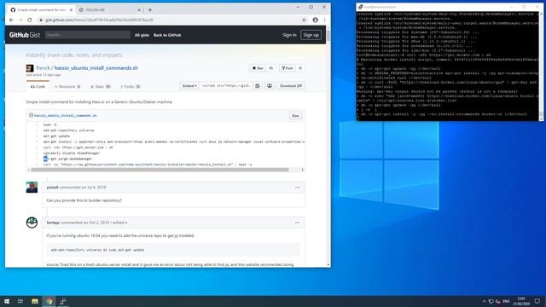Viewport: 546px width, 307px height.
Task: Open hassio_ubuntu_install_commands.sh file header link
Action: 66,116
